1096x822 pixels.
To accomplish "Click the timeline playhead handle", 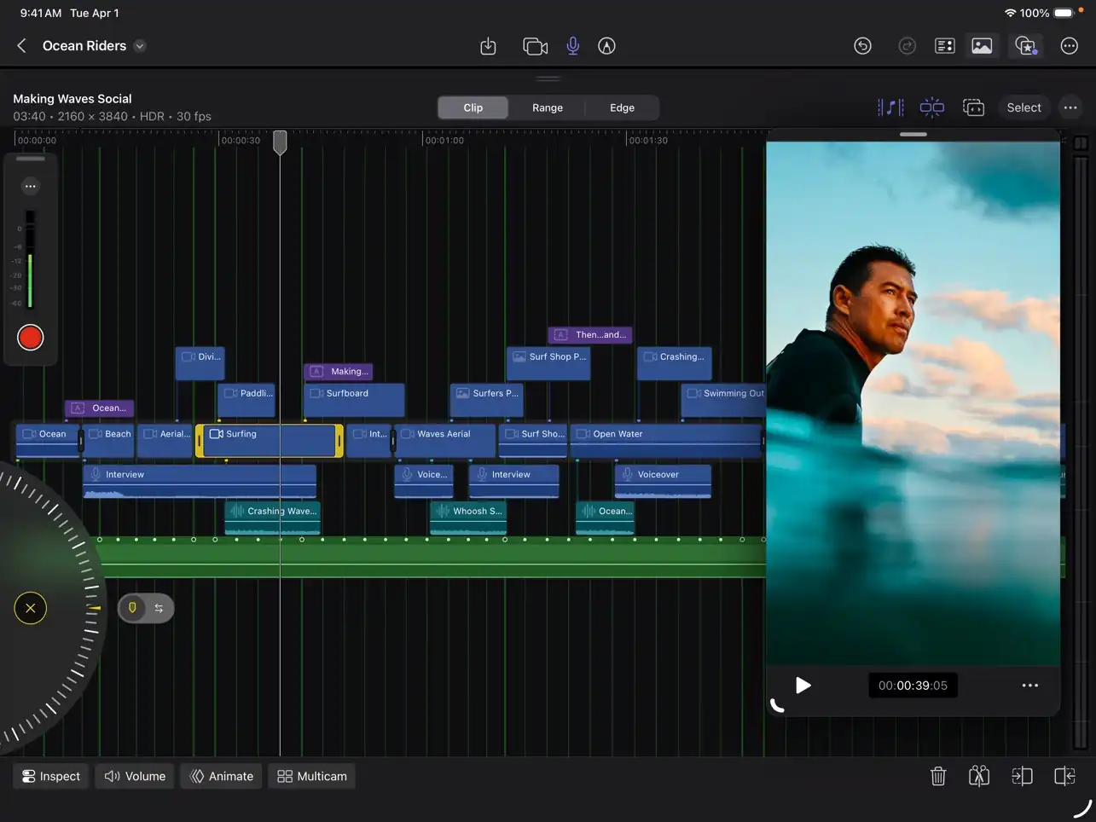I will click(x=280, y=142).
